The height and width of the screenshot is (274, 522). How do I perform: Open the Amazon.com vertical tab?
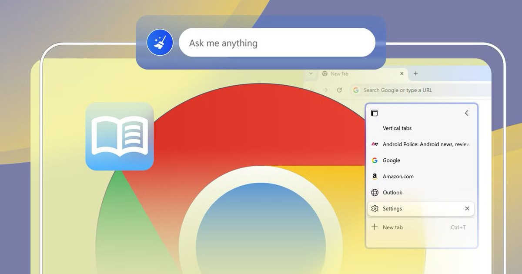(398, 177)
